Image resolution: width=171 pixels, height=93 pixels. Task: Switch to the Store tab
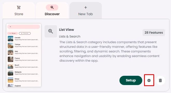19,11
